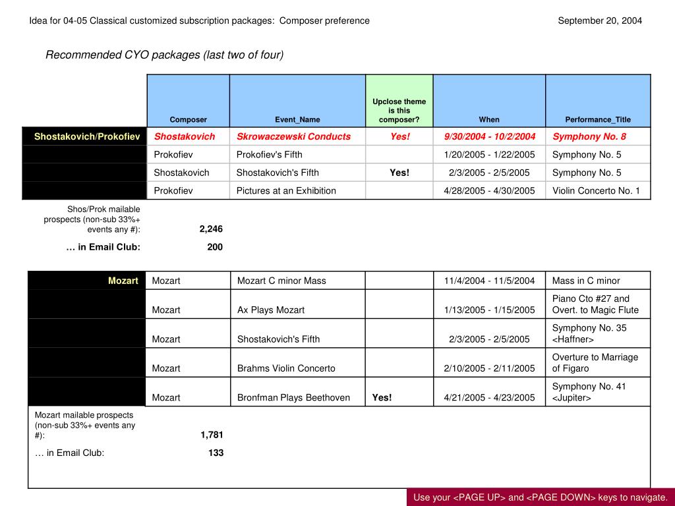Screen dimensions: 675x506
Task: Select date '11/4/2004 - 11/5/2004'
Action: [x=490, y=281]
